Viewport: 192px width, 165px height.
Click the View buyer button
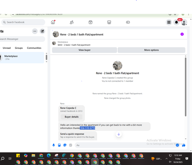coord(84,50)
